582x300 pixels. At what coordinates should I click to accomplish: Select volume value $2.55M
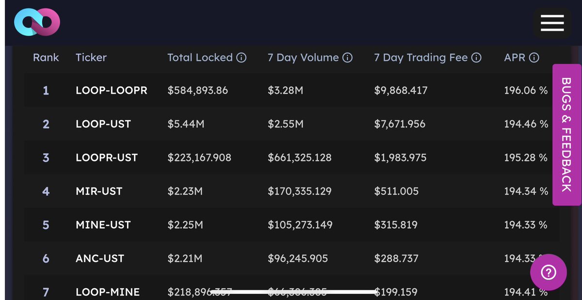tap(286, 124)
